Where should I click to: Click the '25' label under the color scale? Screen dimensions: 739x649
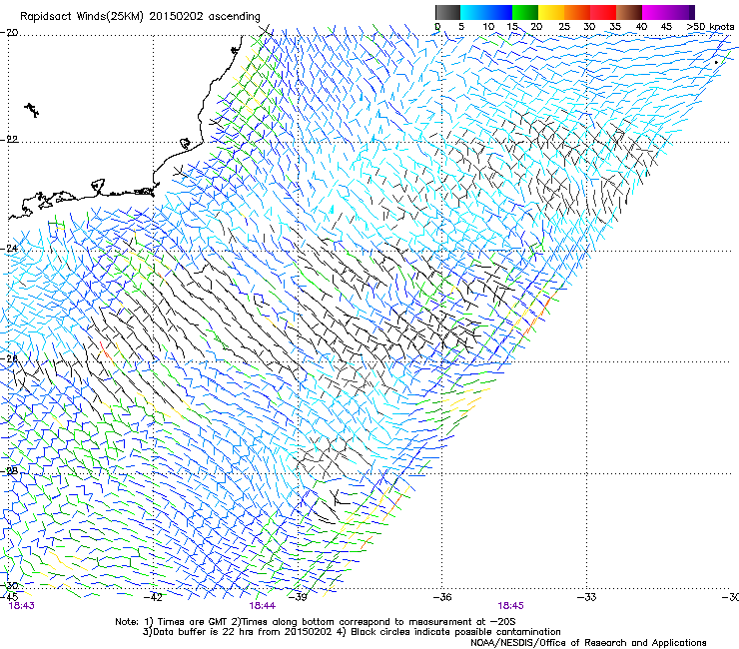tap(564, 26)
